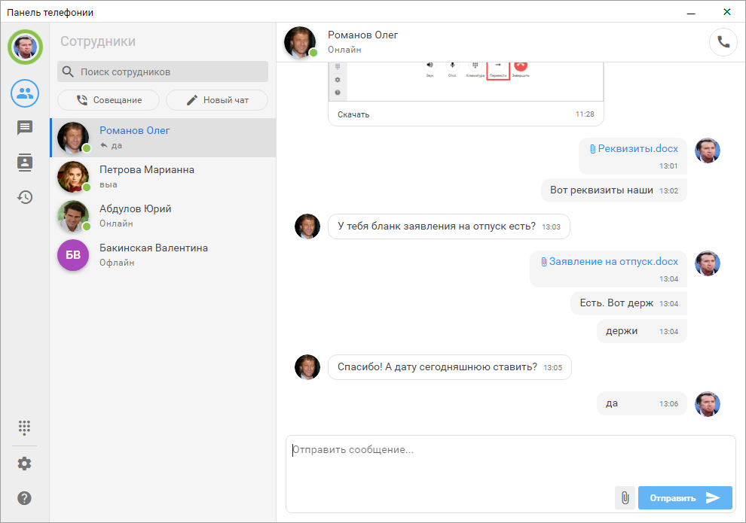Open own profile avatar at top-left
Viewport: 746px width, 523px height.
(x=25, y=47)
